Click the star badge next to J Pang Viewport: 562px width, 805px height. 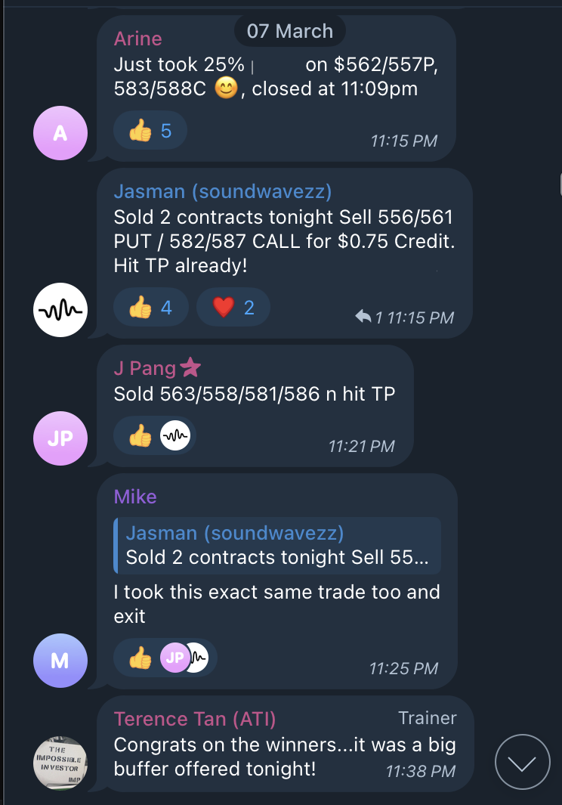[x=190, y=368]
